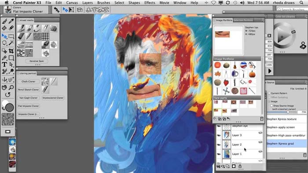Image resolution: width=308 pixels, height=173 pixels.
Task: Open the paper selector below color swatches
Action: tap(8, 119)
